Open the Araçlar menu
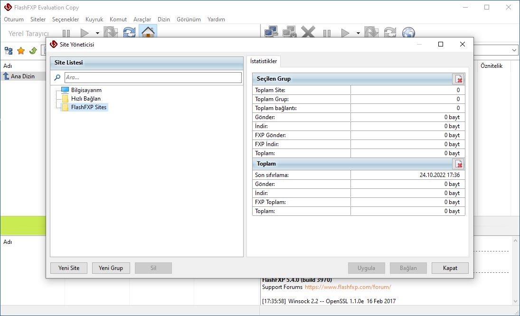 pyautogui.click(x=142, y=19)
